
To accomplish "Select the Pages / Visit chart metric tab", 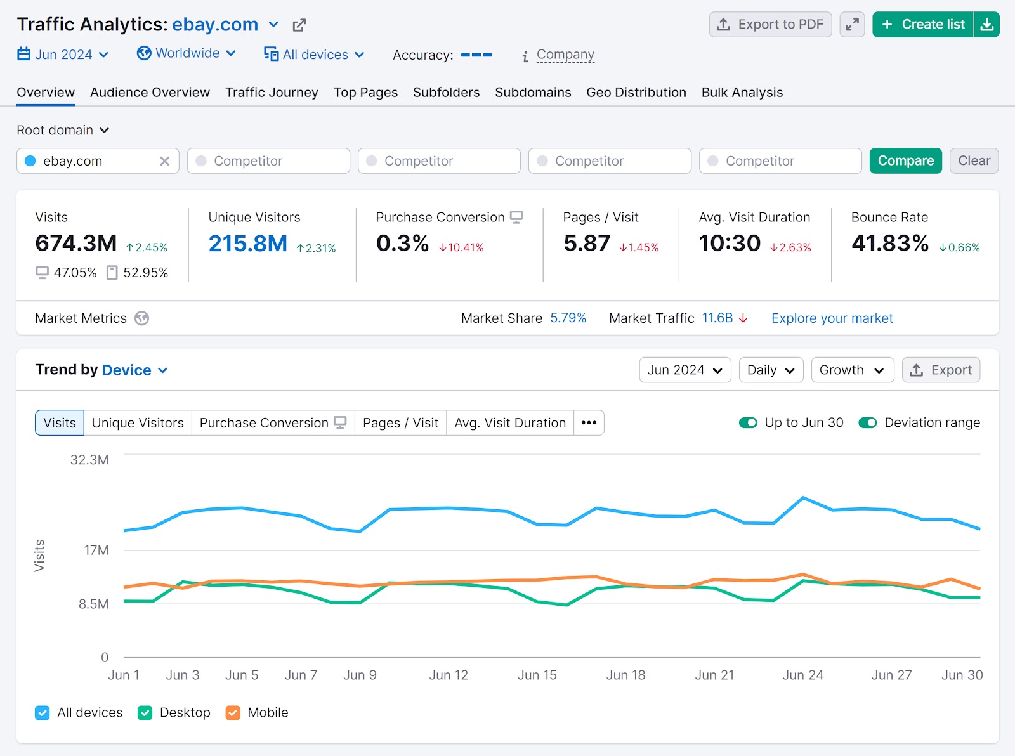I will (400, 423).
